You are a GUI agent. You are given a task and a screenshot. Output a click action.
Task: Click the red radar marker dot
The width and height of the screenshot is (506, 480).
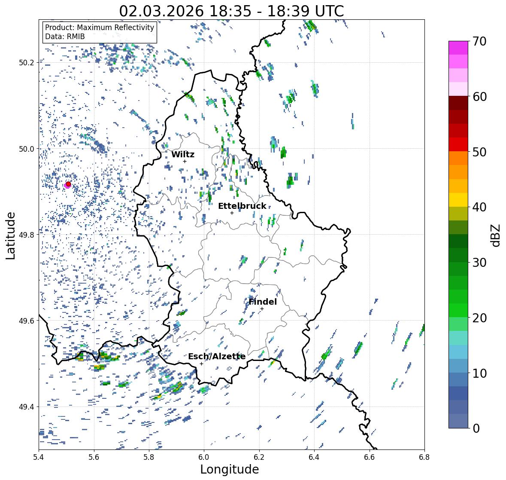[68, 184]
